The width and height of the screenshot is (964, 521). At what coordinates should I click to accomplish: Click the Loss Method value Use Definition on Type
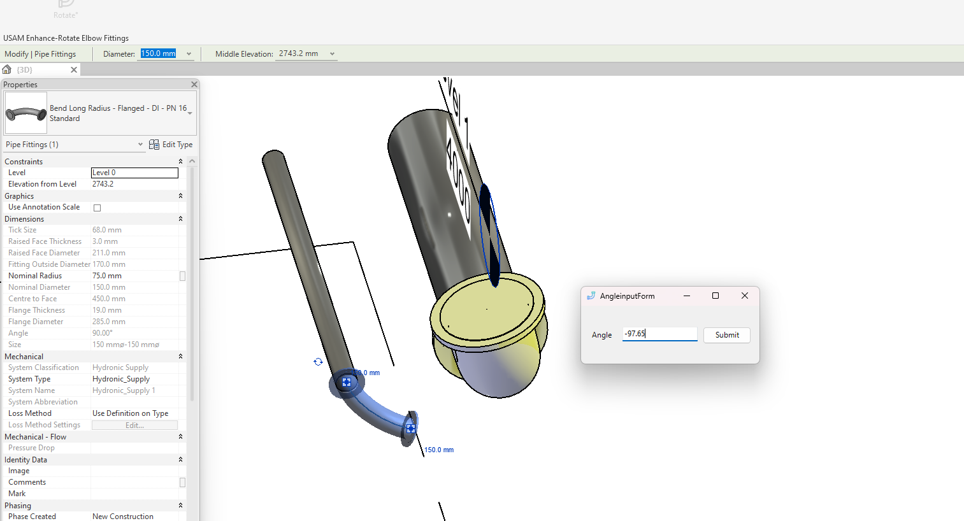point(131,413)
